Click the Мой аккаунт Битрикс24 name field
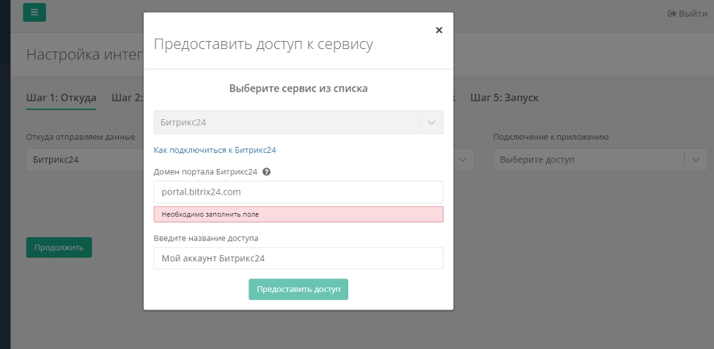 (298, 258)
